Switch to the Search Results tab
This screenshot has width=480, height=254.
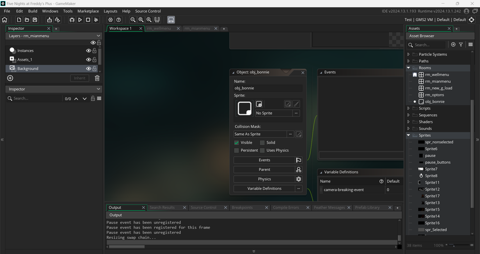[x=162, y=208]
